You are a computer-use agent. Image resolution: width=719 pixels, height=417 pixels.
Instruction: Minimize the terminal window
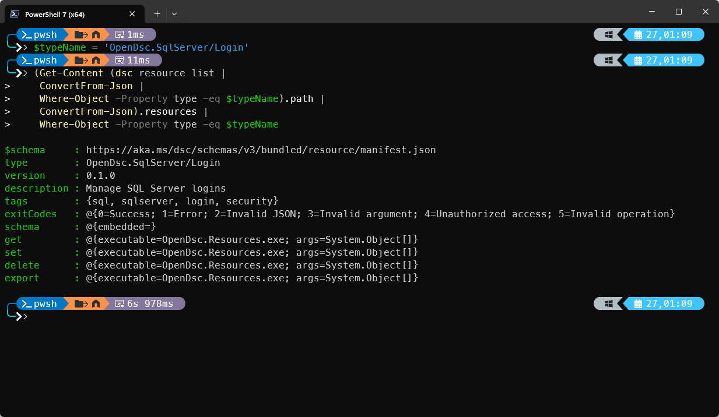click(x=651, y=12)
